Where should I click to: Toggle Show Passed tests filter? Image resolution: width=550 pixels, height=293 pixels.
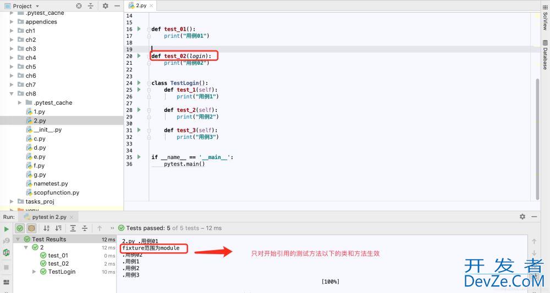[x=20, y=228]
